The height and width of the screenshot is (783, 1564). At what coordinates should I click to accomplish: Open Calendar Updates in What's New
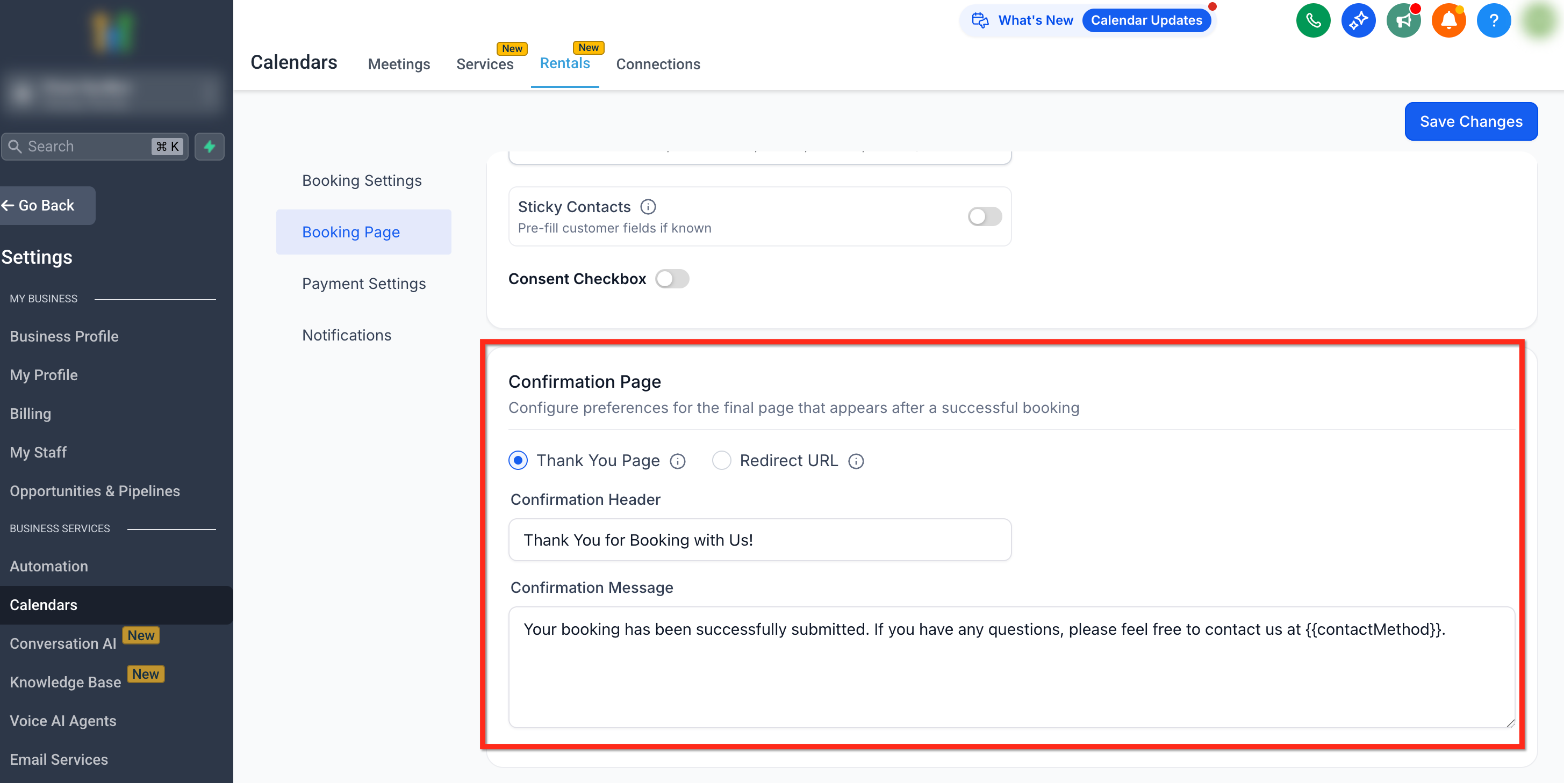pyautogui.click(x=1146, y=20)
